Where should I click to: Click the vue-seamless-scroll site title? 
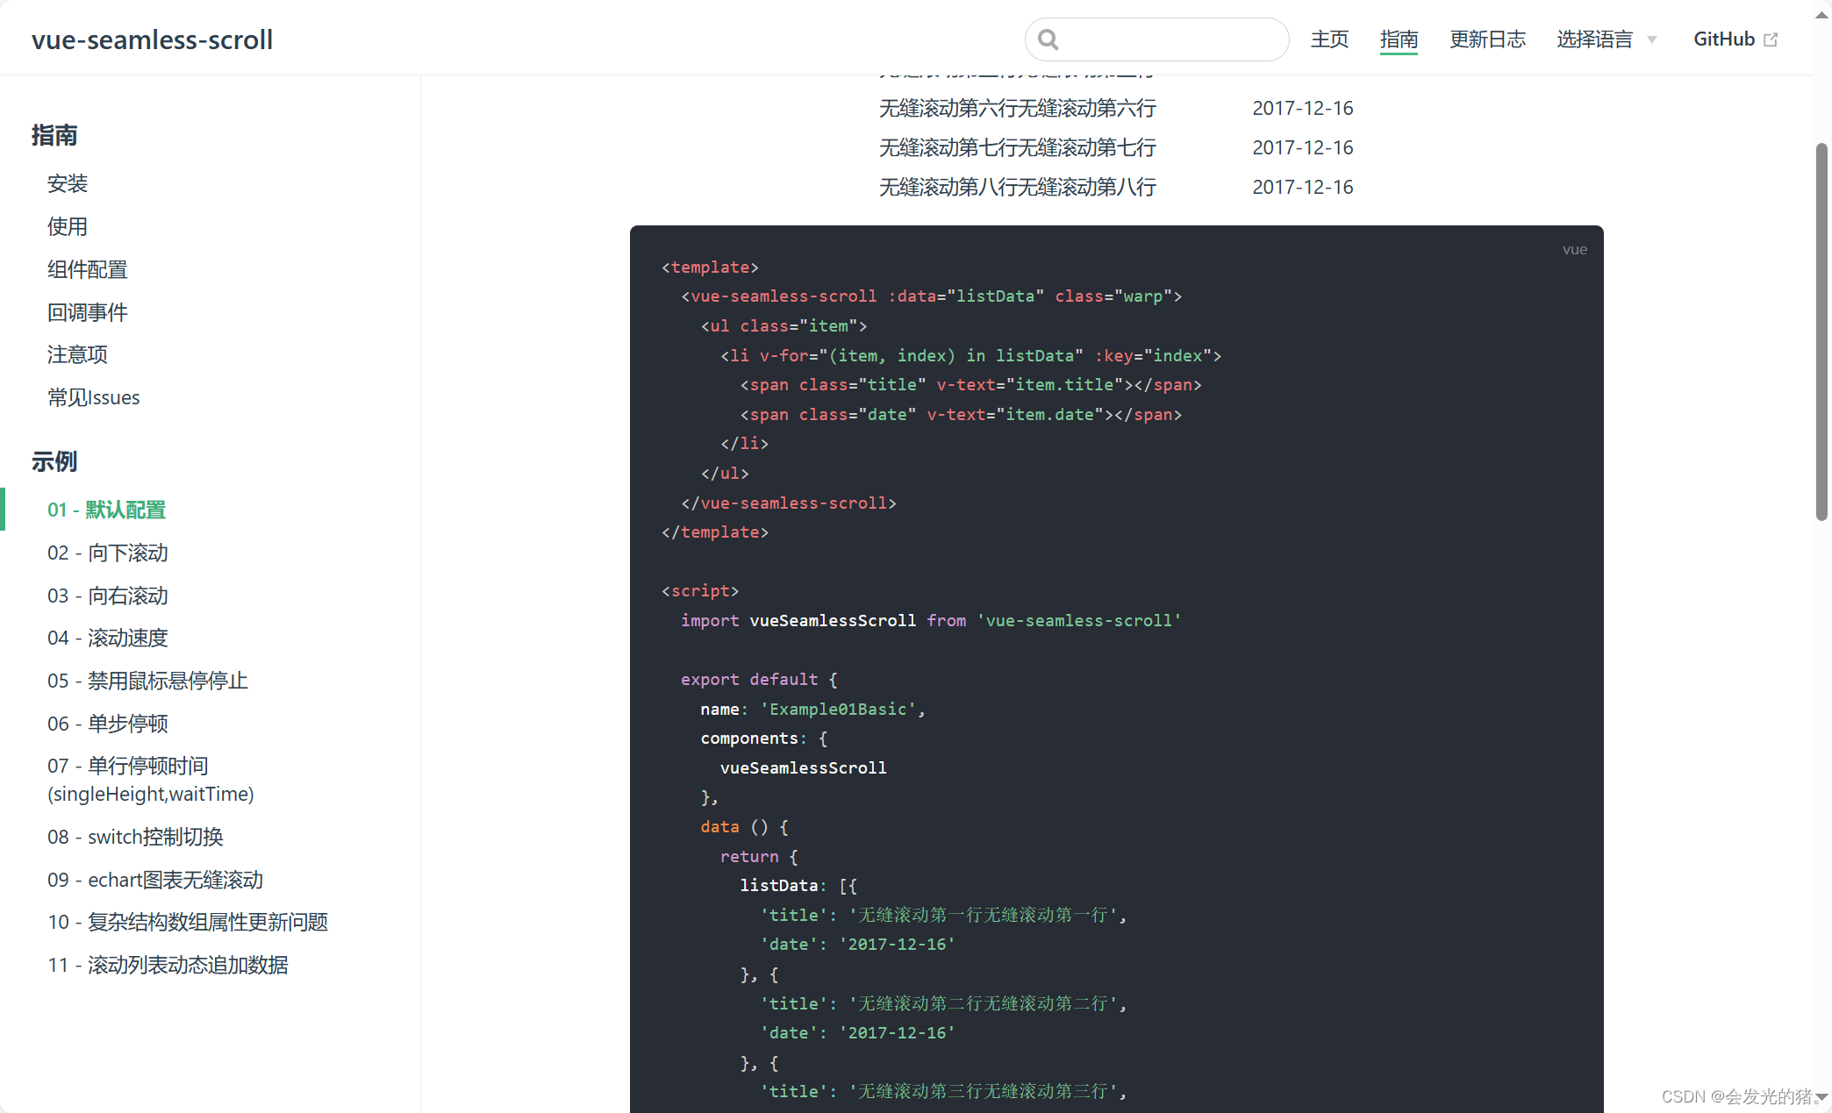point(152,39)
